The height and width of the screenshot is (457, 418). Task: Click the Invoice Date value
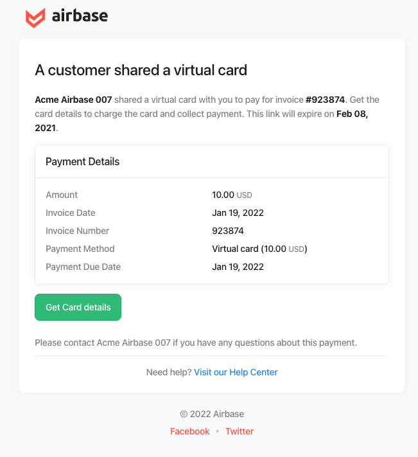238,213
